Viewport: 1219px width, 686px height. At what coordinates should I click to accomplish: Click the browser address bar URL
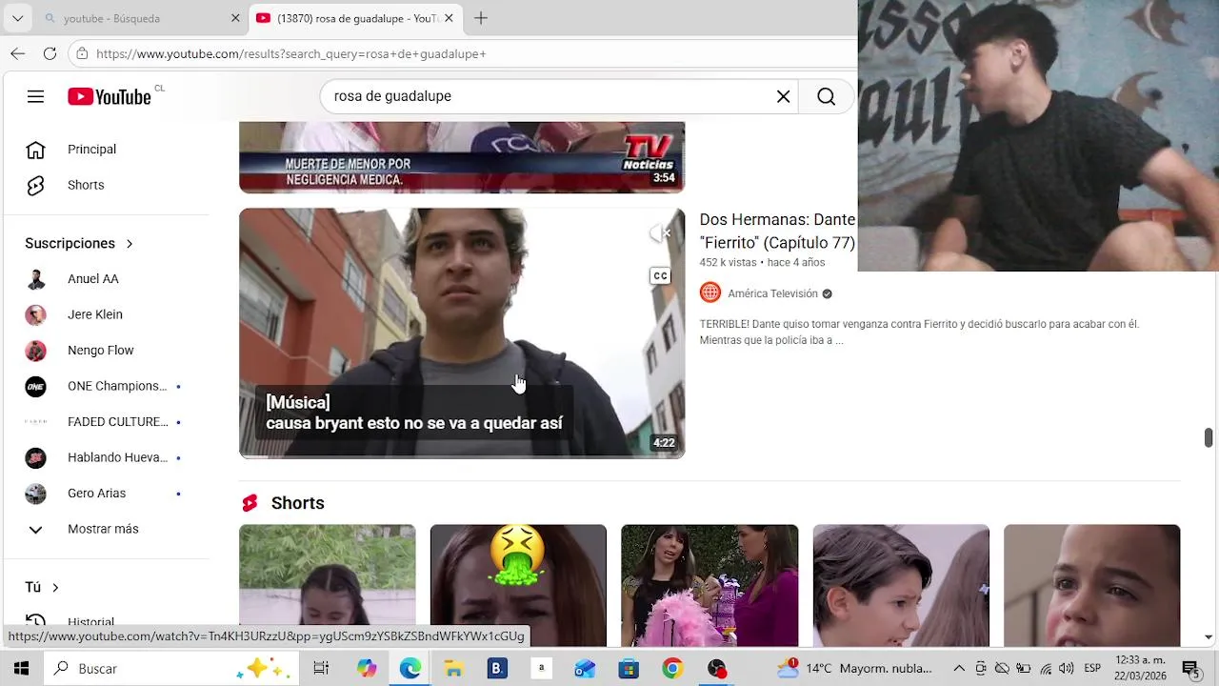coord(290,54)
